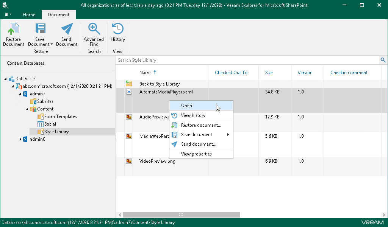
Task: Click the Content folder icon
Action: tap(33, 109)
